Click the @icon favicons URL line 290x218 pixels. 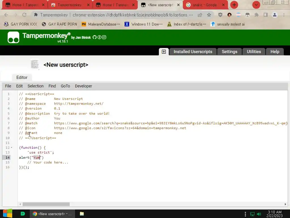(103, 128)
